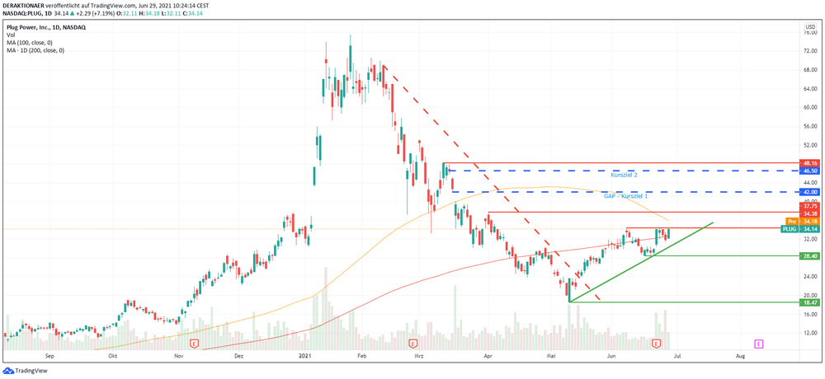Click the red earnings E marker in November
Screen dimensions: 825x379
[x=194, y=344]
